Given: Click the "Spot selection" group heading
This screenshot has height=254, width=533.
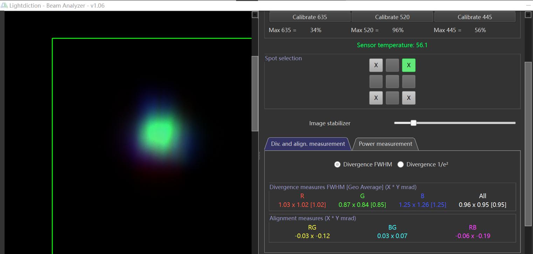Looking at the screenshot, I should click(283, 58).
